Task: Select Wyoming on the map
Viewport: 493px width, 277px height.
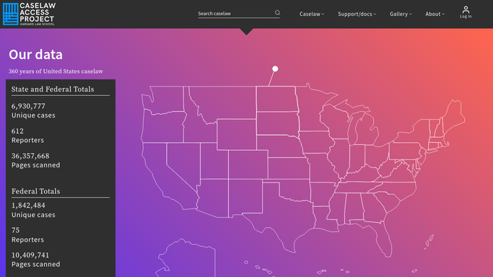Action: (237, 134)
